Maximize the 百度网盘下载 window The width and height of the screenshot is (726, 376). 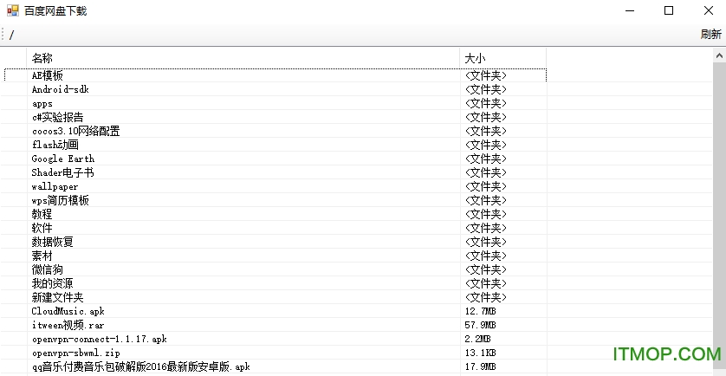tap(669, 10)
